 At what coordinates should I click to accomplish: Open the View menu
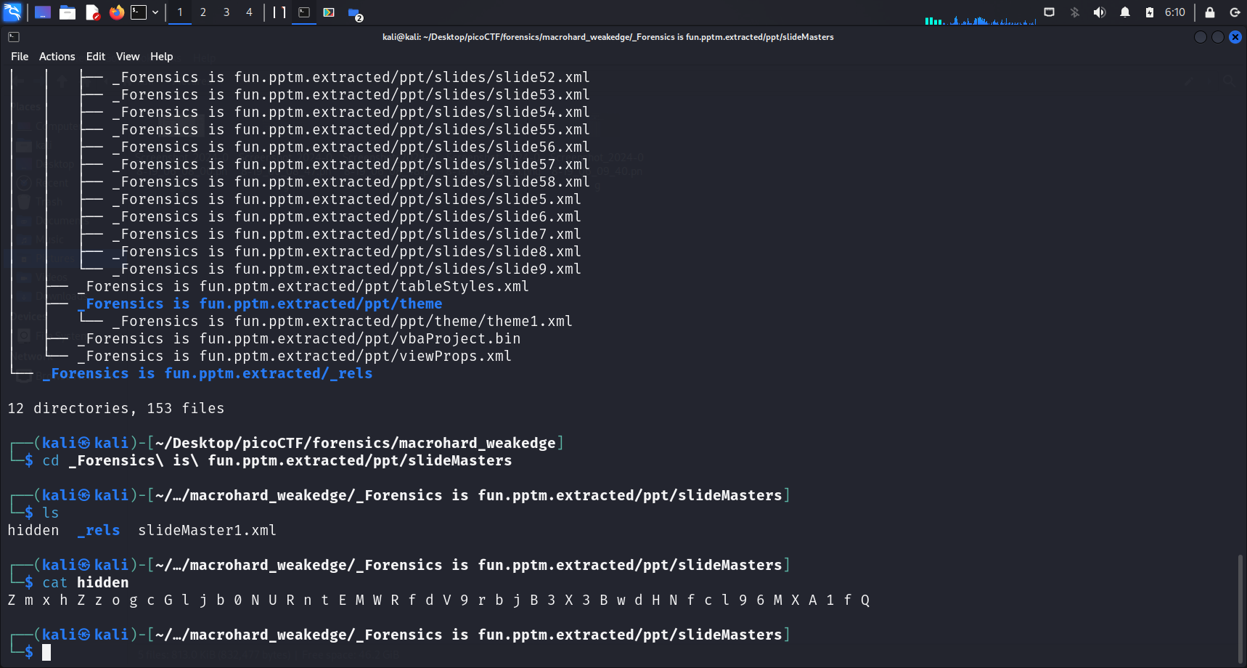tap(128, 57)
